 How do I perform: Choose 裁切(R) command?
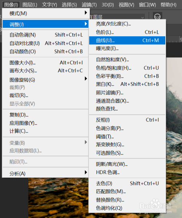pyautogui.click(x=45, y=95)
